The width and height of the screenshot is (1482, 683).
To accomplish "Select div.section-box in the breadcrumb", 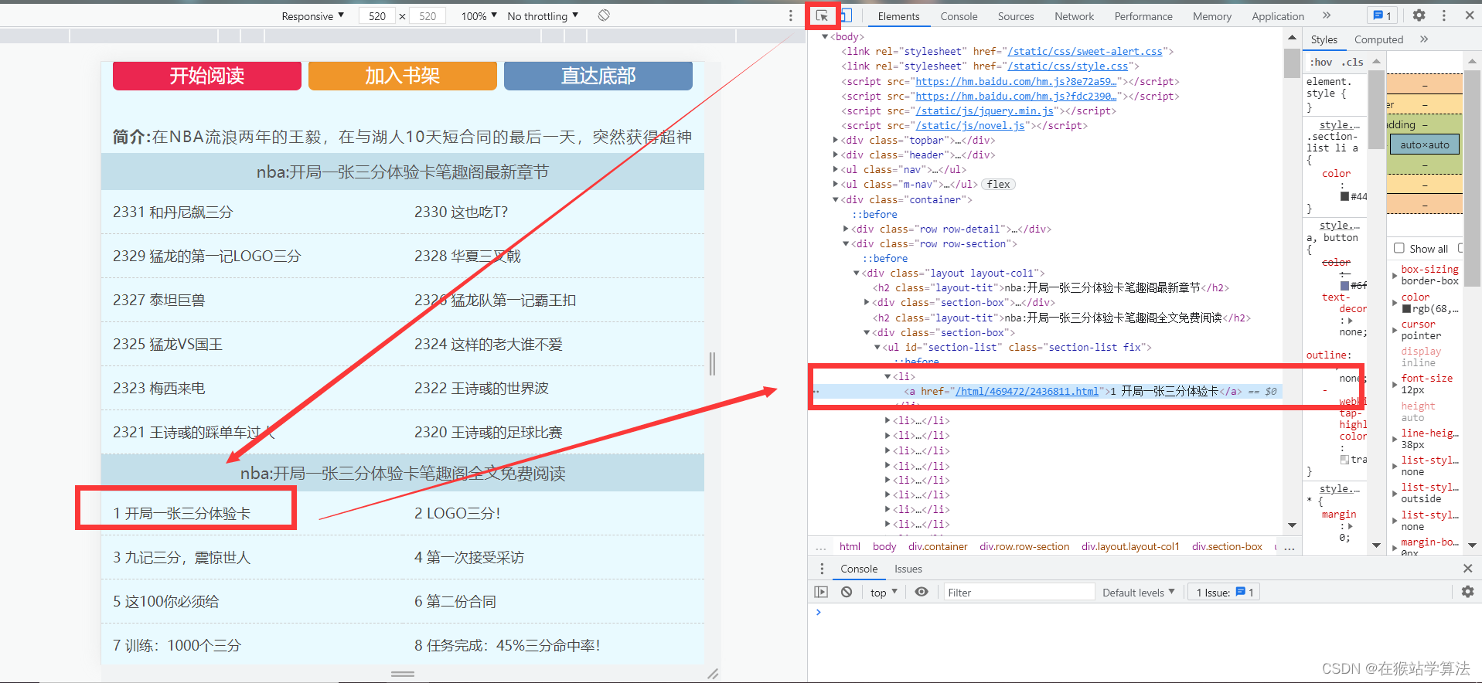I will (x=1227, y=546).
